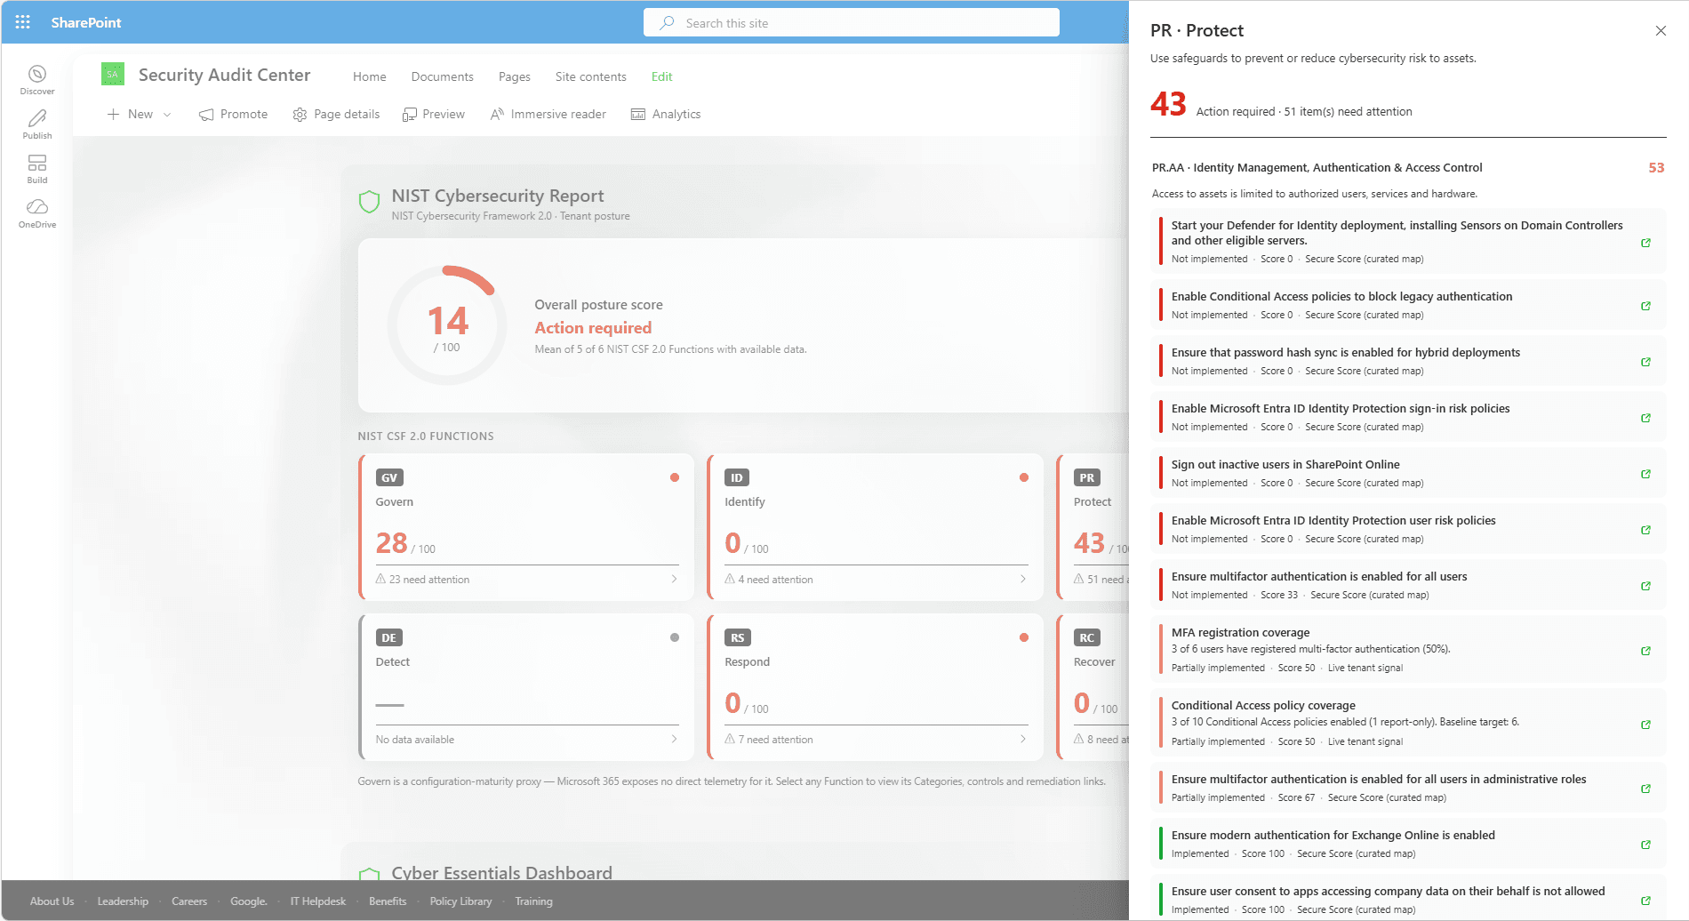Open Discover in the left rail

pyautogui.click(x=37, y=80)
